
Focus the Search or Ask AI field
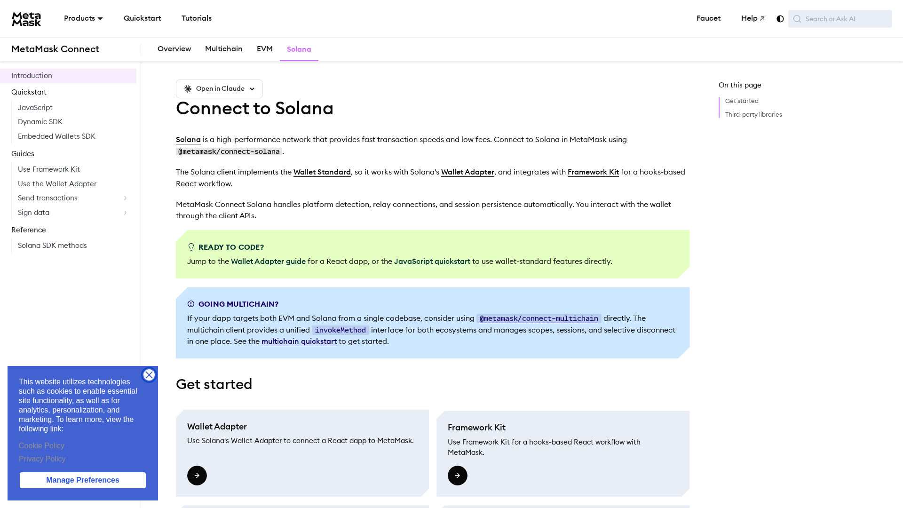click(x=840, y=19)
